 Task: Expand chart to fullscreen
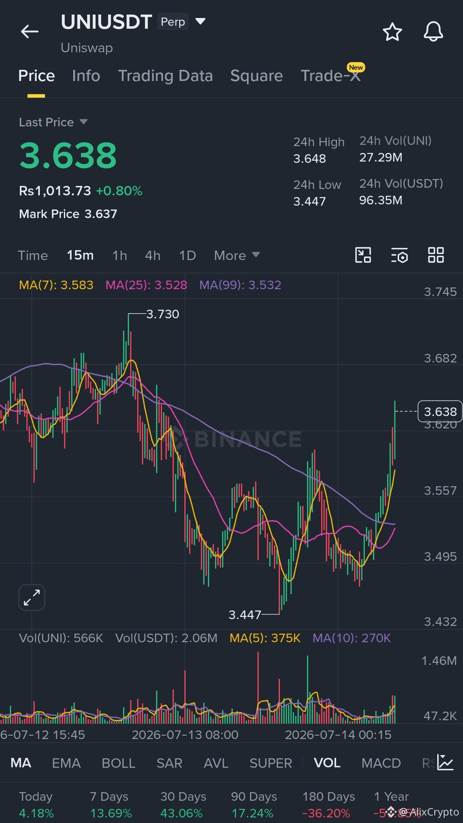pos(32,597)
